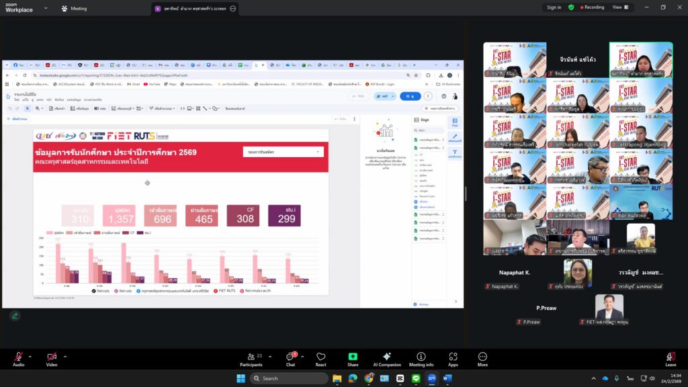Open the Zoom Workplace dropdown chevron

coord(45,9)
